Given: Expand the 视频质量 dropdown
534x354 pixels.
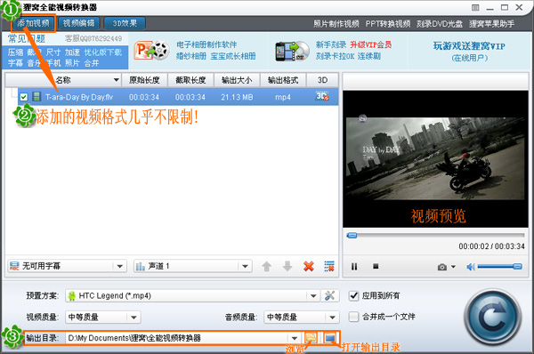Looking at the screenshot, I should pyautogui.click(x=133, y=318).
